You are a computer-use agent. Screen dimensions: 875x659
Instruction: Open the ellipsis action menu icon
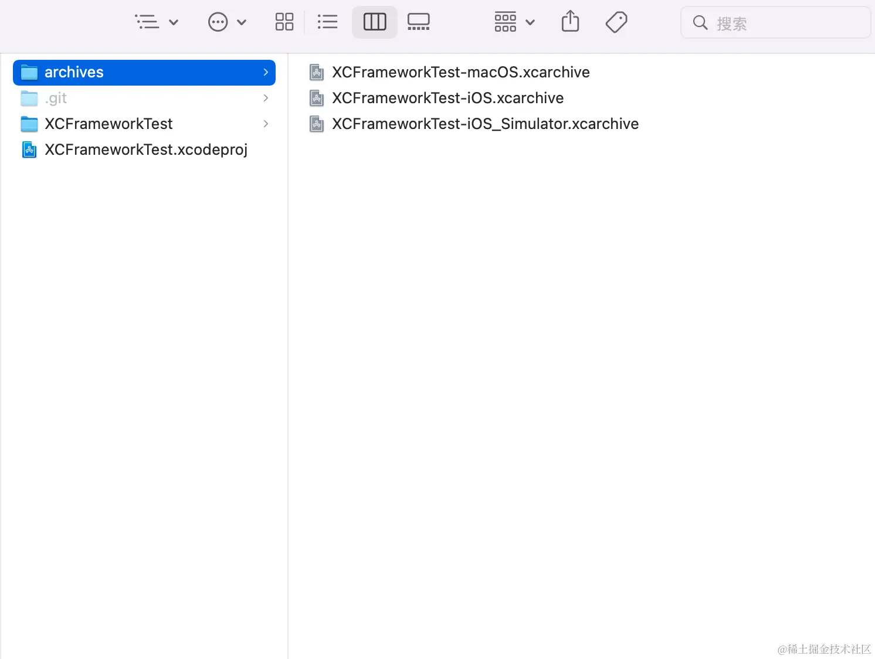coord(218,22)
